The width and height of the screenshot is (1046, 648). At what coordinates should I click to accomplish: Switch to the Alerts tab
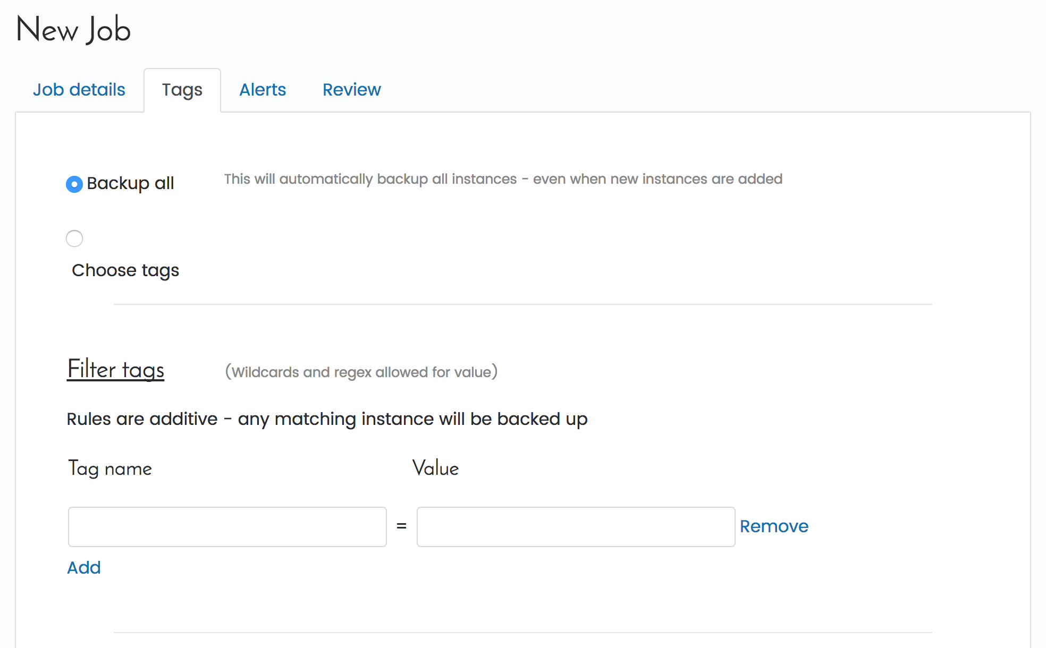click(263, 90)
